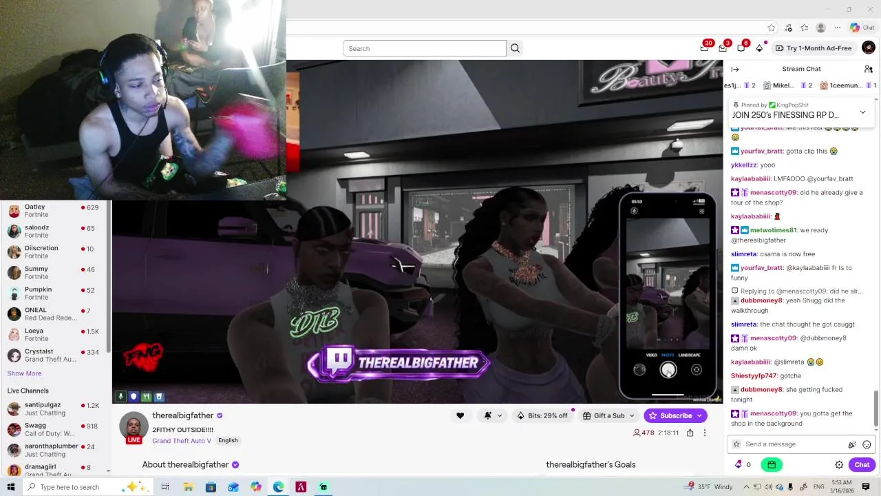Image resolution: width=881 pixels, height=496 pixels.
Task: Click the chat scrollbar
Action: coord(876,409)
